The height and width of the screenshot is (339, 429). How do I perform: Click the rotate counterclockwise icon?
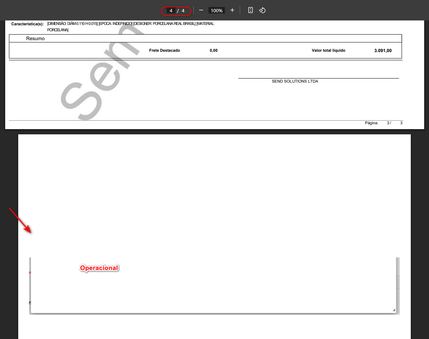pyautogui.click(x=262, y=10)
